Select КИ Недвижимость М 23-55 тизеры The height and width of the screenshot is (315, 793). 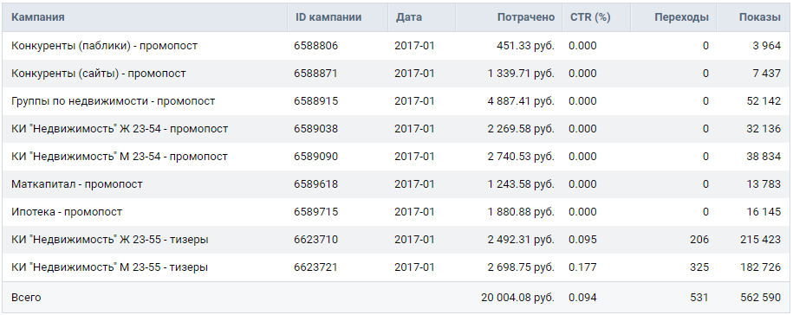pos(109,267)
